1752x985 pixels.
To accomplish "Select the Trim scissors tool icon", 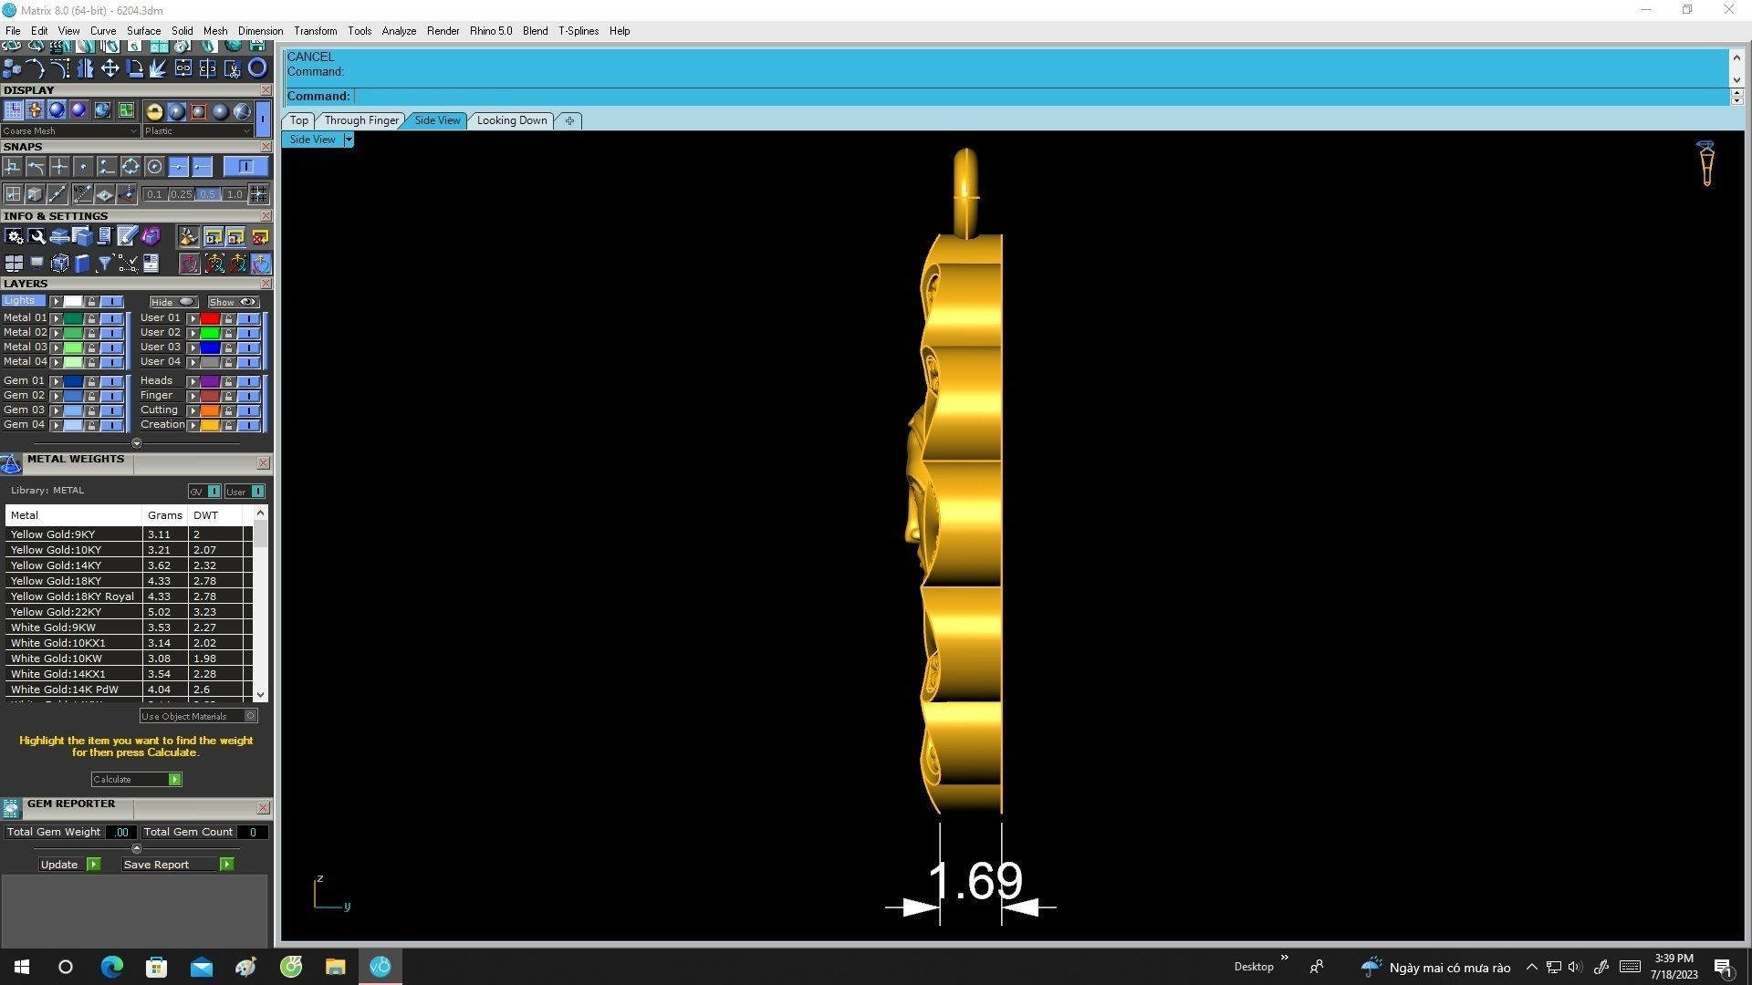I will tap(233, 67).
